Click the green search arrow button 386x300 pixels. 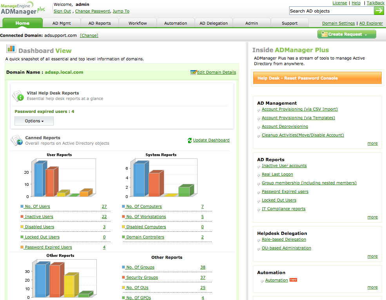point(379,11)
